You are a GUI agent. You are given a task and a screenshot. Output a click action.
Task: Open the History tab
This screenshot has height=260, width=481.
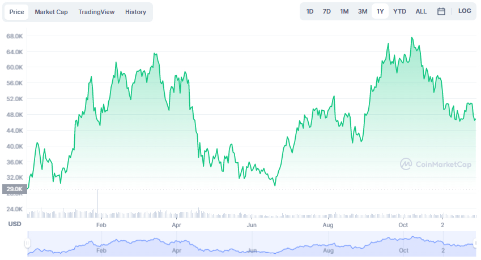(x=135, y=12)
